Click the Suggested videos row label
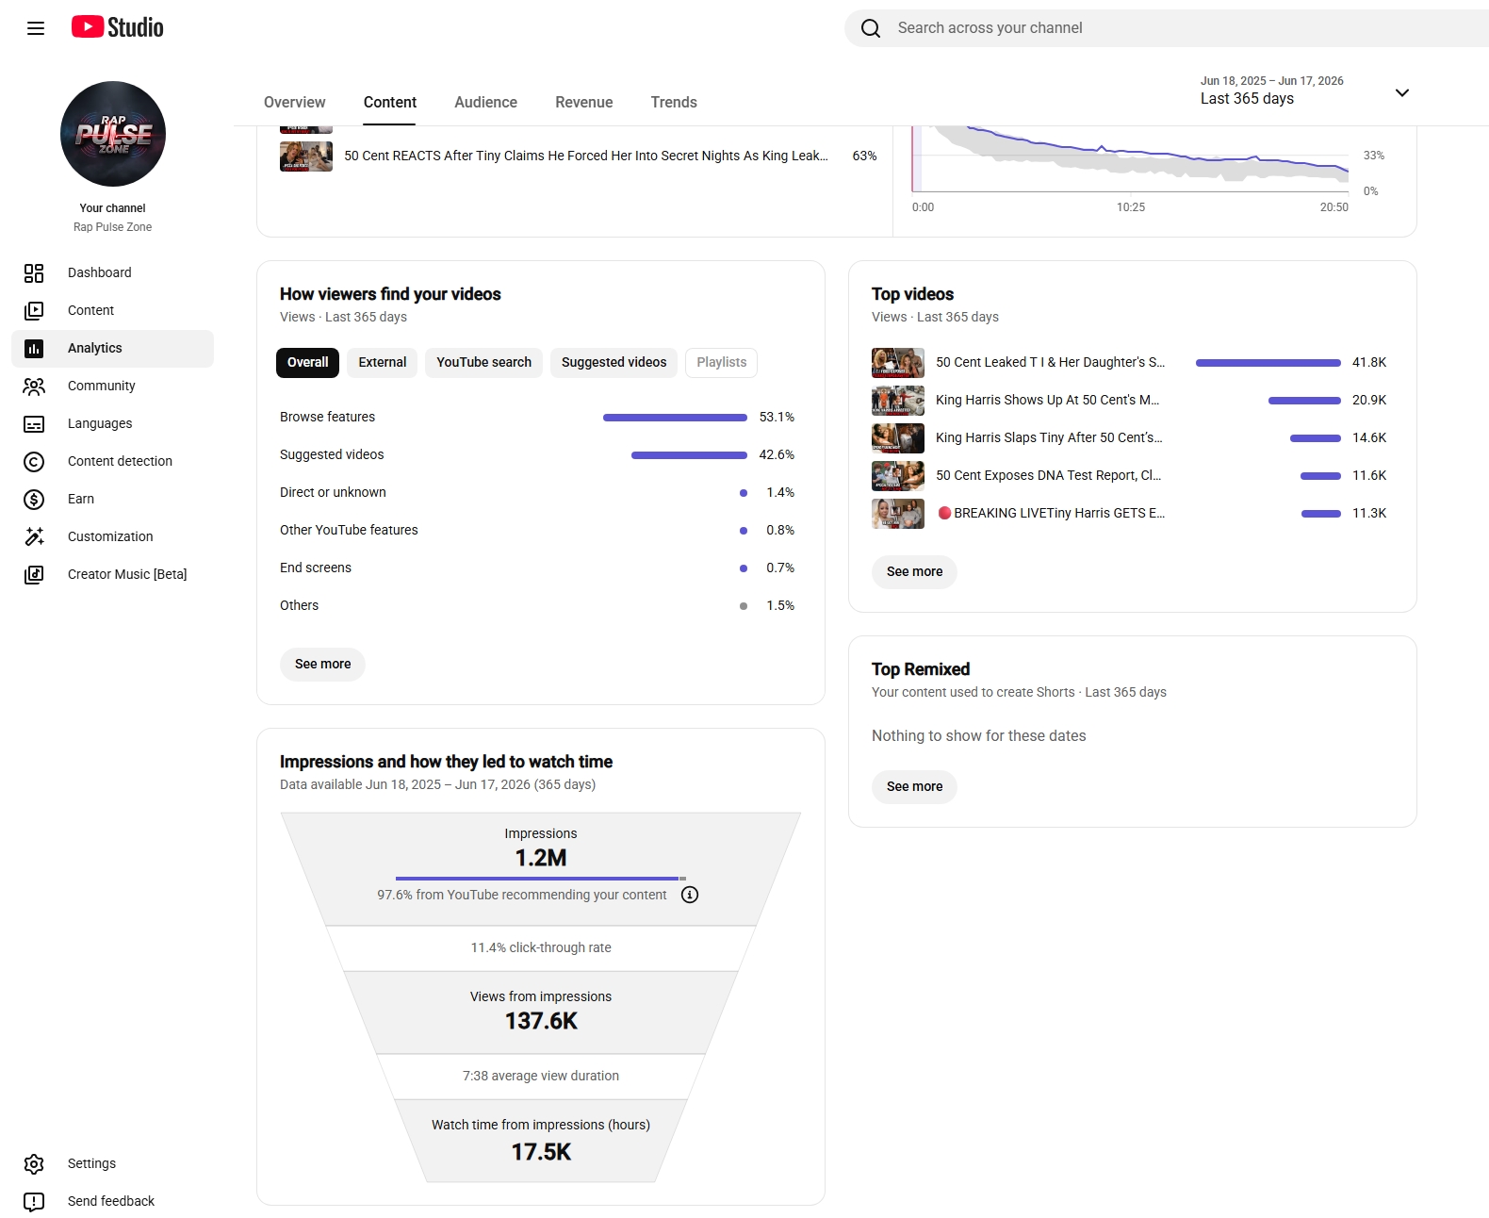1489x1218 pixels. [x=332, y=454]
